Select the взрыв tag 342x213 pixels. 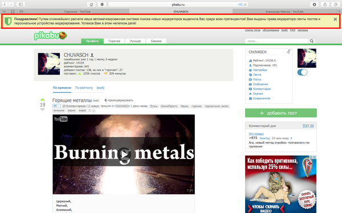[71, 110]
